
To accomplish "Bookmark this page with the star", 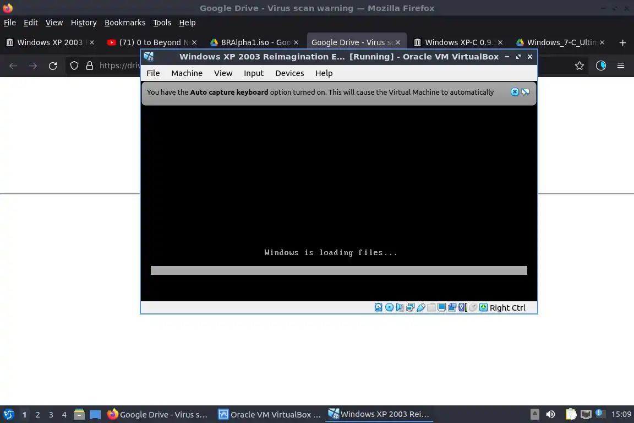I will pyautogui.click(x=579, y=66).
